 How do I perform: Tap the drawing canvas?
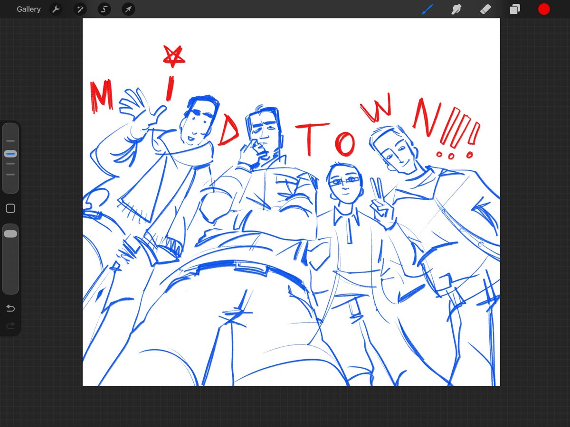(x=291, y=202)
